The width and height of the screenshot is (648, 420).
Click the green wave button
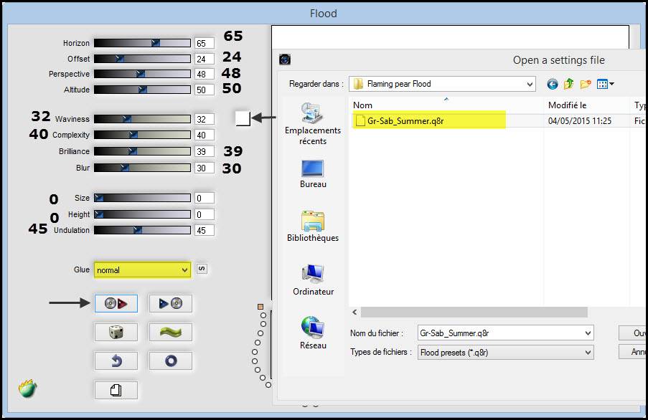[170, 332]
